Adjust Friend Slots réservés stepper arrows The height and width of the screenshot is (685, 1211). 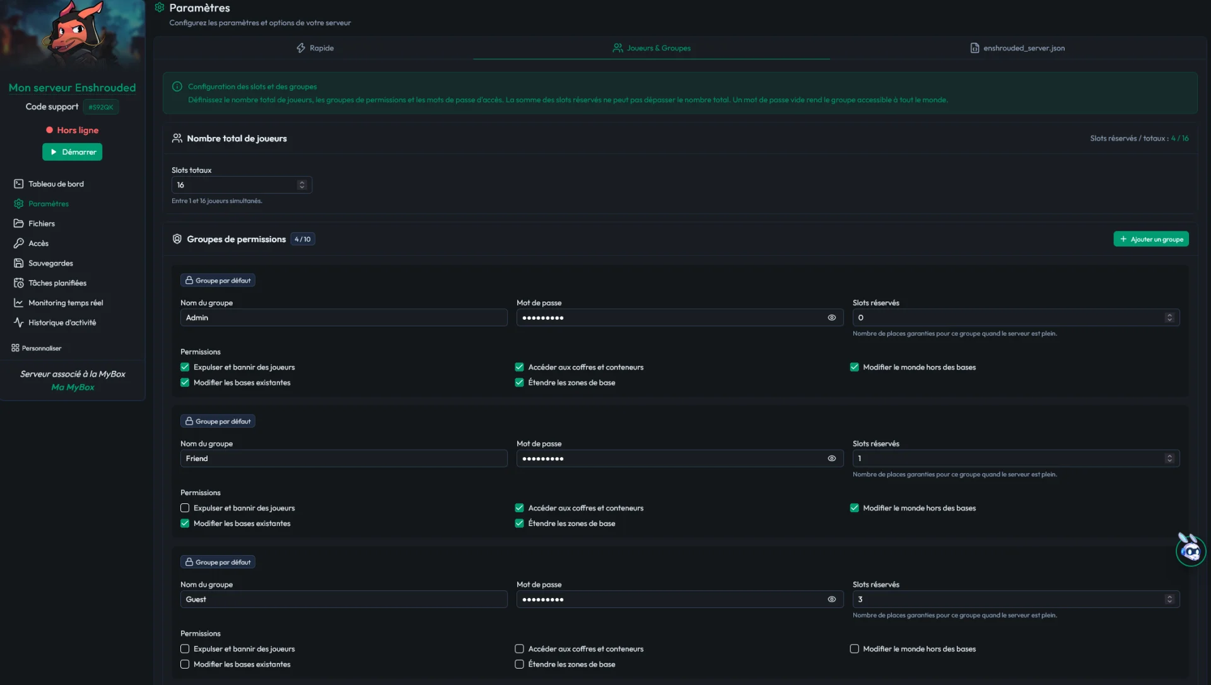[1169, 459]
